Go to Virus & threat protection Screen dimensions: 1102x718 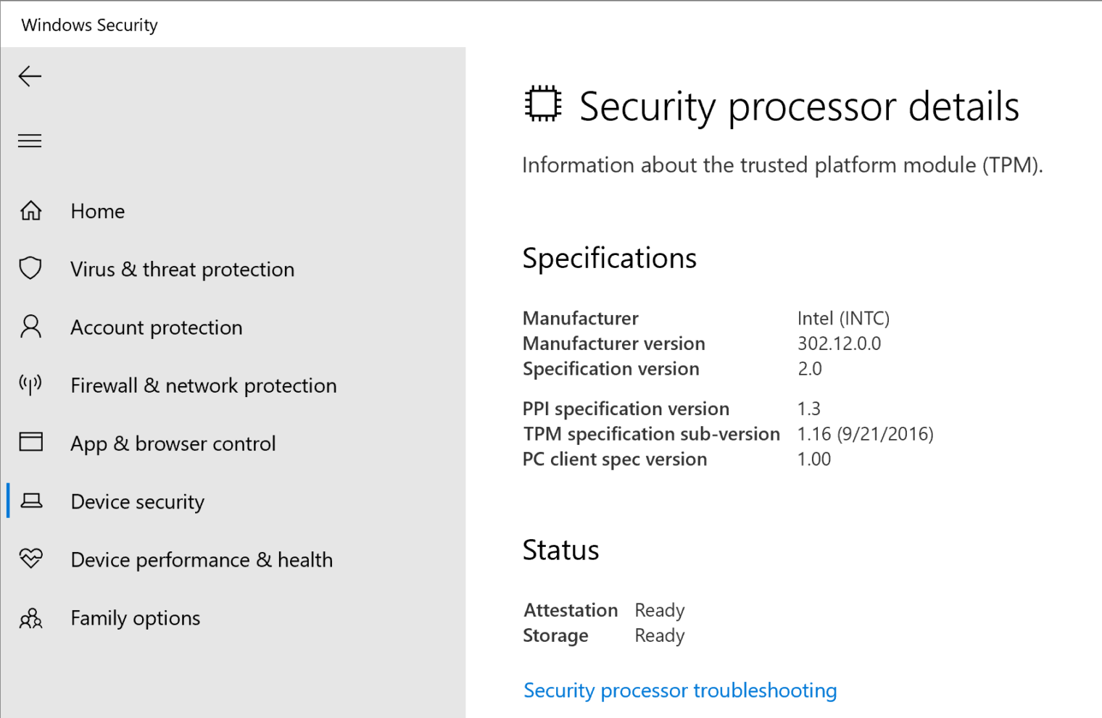pyautogui.click(x=182, y=270)
